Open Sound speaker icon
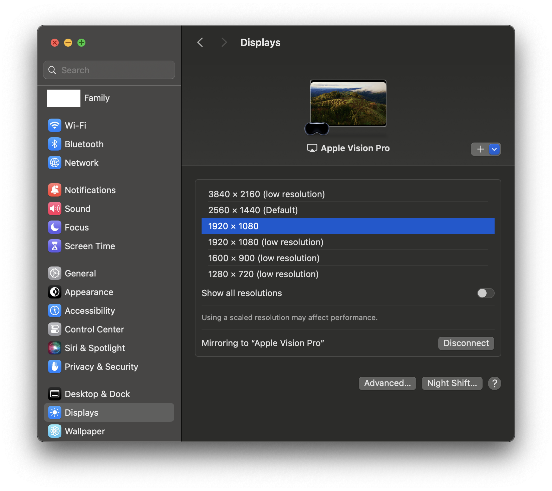 (55, 209)
